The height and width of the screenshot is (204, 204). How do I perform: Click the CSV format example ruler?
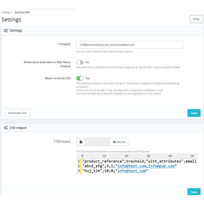(137, 156)
